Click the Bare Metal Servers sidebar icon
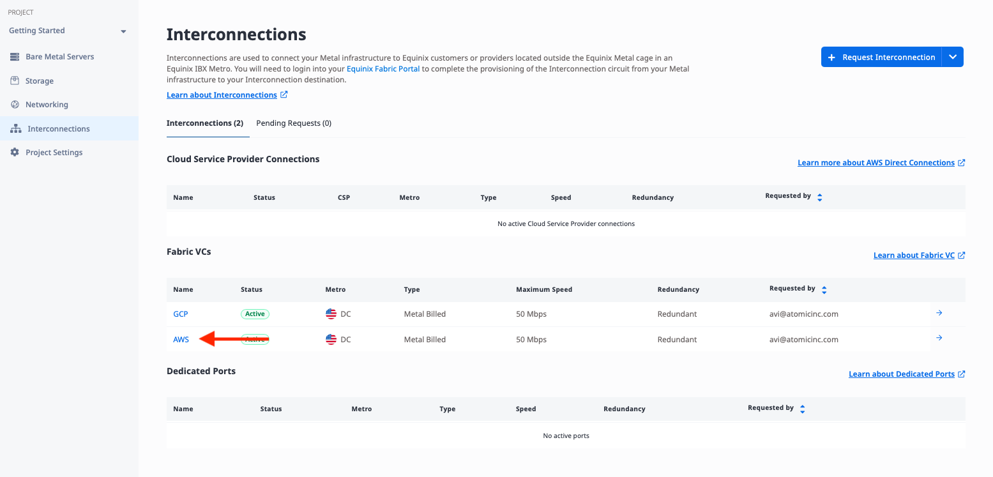993x477 pixels. (x=15, y=57)
